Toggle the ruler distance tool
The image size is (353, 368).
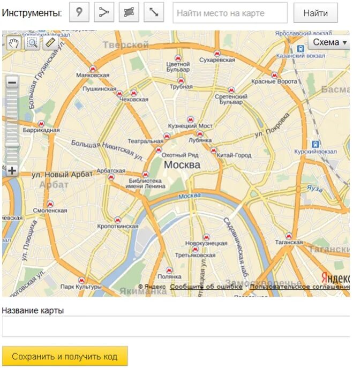tap(50, 43)
